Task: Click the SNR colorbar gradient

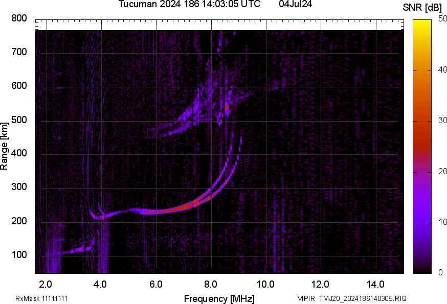Action: point(422,147)
